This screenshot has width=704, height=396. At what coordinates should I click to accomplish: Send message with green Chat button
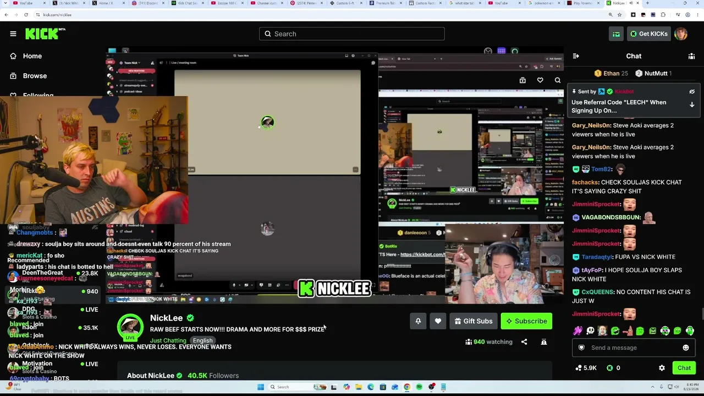[684, 368]
